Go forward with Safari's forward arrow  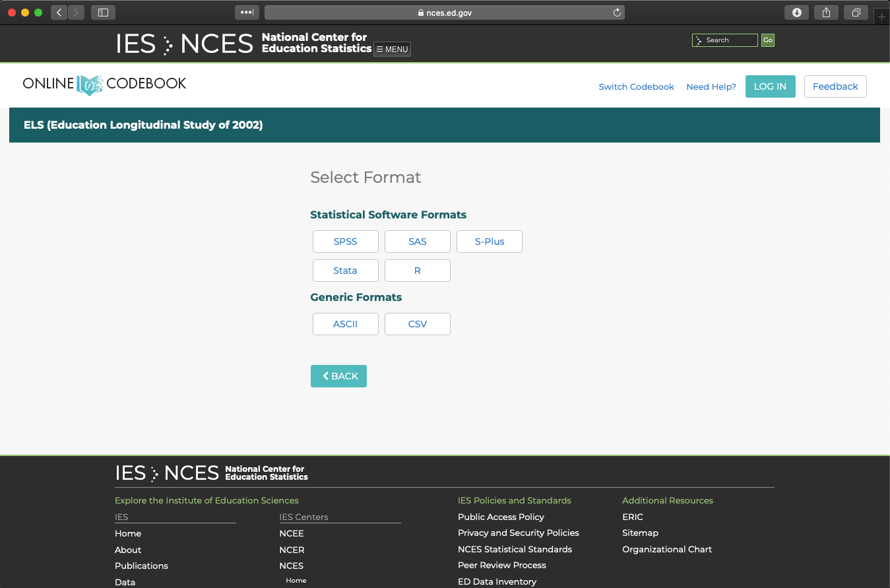click(77, 13)
